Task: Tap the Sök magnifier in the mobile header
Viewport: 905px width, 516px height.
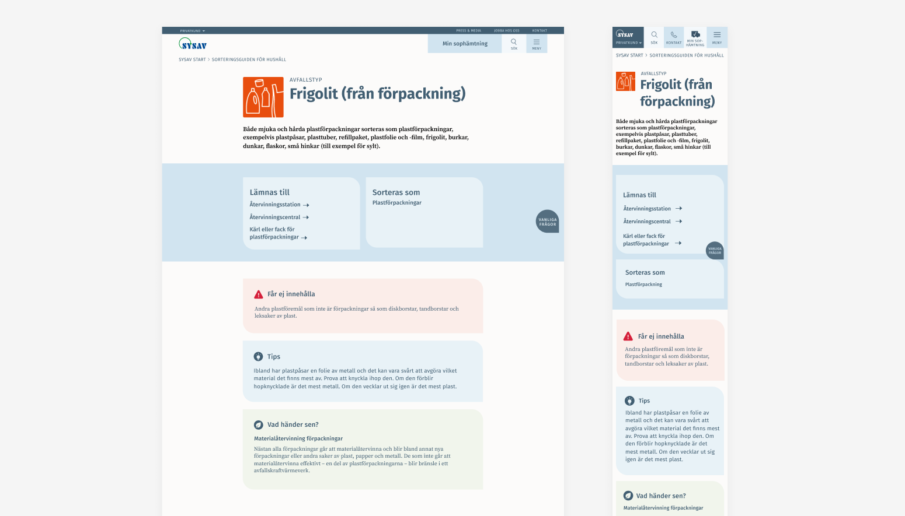Action: coord(654,37)
